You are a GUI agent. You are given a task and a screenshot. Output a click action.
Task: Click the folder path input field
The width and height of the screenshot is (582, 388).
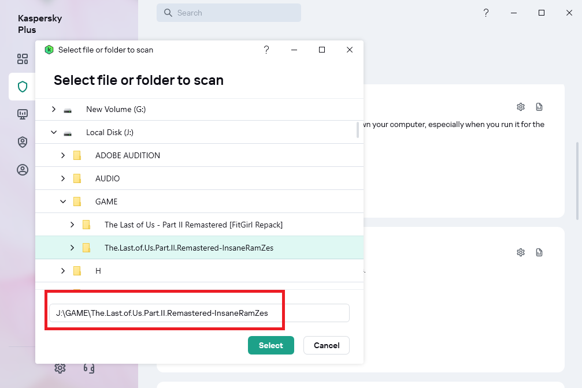click(199, 313)
